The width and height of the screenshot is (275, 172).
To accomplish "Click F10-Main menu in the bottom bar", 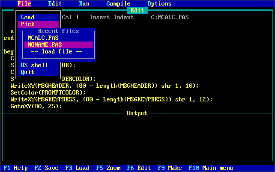I will (211, 168).
